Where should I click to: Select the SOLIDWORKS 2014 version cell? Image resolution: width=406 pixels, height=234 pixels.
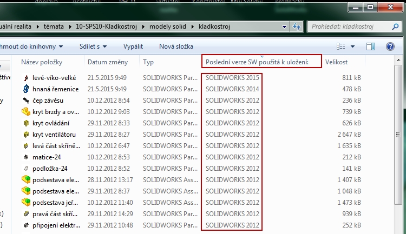(232, 89)
